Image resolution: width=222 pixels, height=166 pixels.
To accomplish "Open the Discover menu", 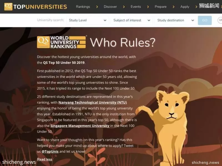I will click(110, 7).
